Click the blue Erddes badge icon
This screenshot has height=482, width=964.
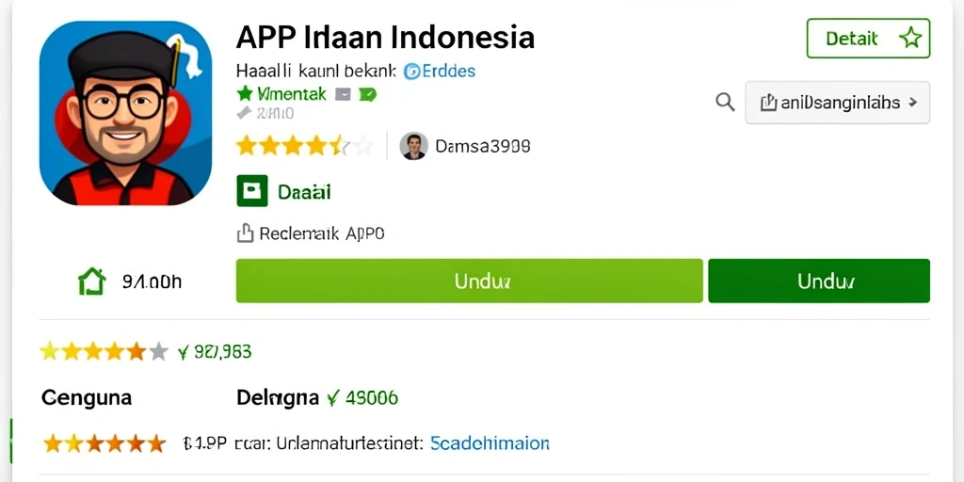click(410, 72)
